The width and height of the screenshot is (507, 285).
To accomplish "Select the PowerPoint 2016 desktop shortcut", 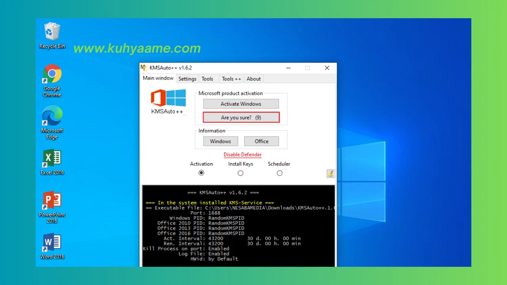I will (52, 207).
